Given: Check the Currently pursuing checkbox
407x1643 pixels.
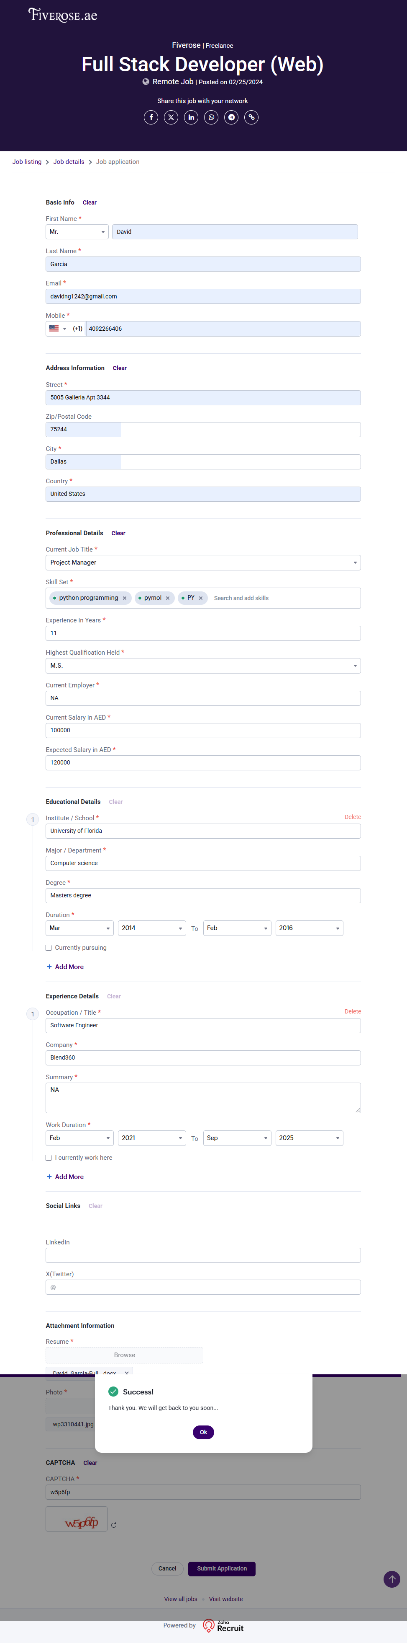Looking at the screenshot, I should [49, 948].
